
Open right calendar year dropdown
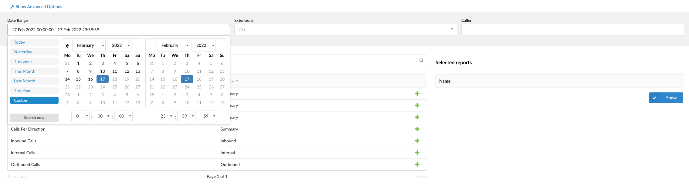point(204,45)
